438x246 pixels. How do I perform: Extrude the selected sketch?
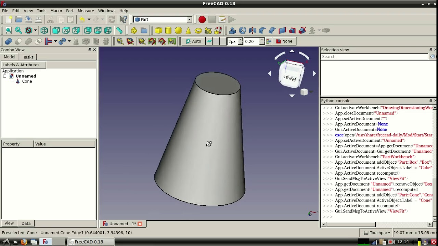233,30
